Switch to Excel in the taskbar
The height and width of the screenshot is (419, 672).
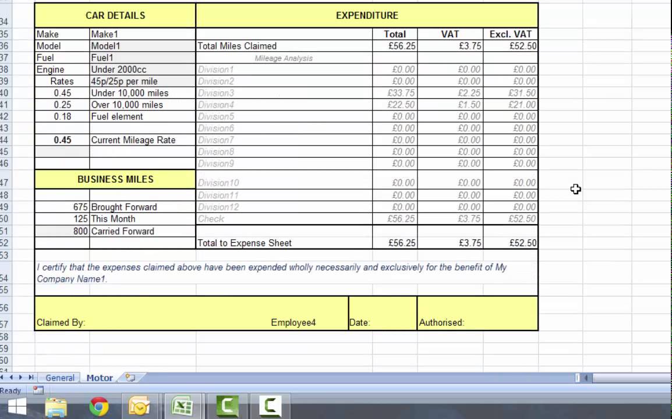click(x=182, y=406)
